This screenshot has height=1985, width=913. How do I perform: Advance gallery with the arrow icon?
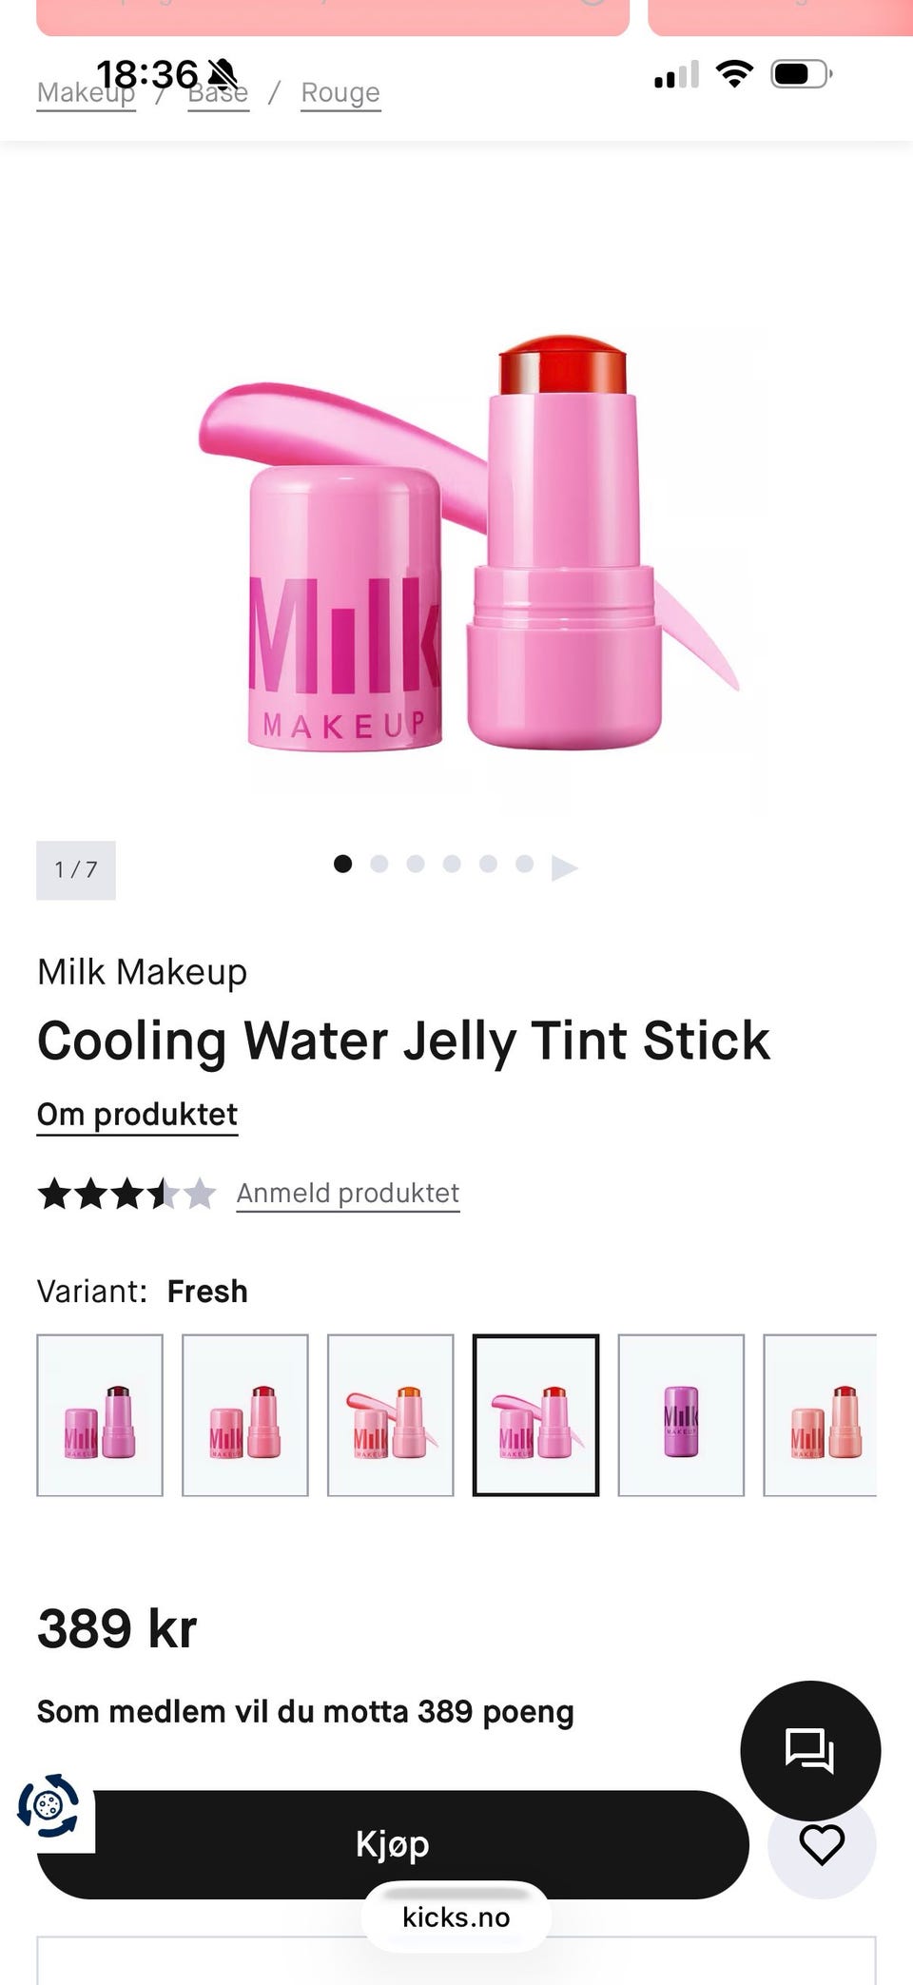point(564,867)
